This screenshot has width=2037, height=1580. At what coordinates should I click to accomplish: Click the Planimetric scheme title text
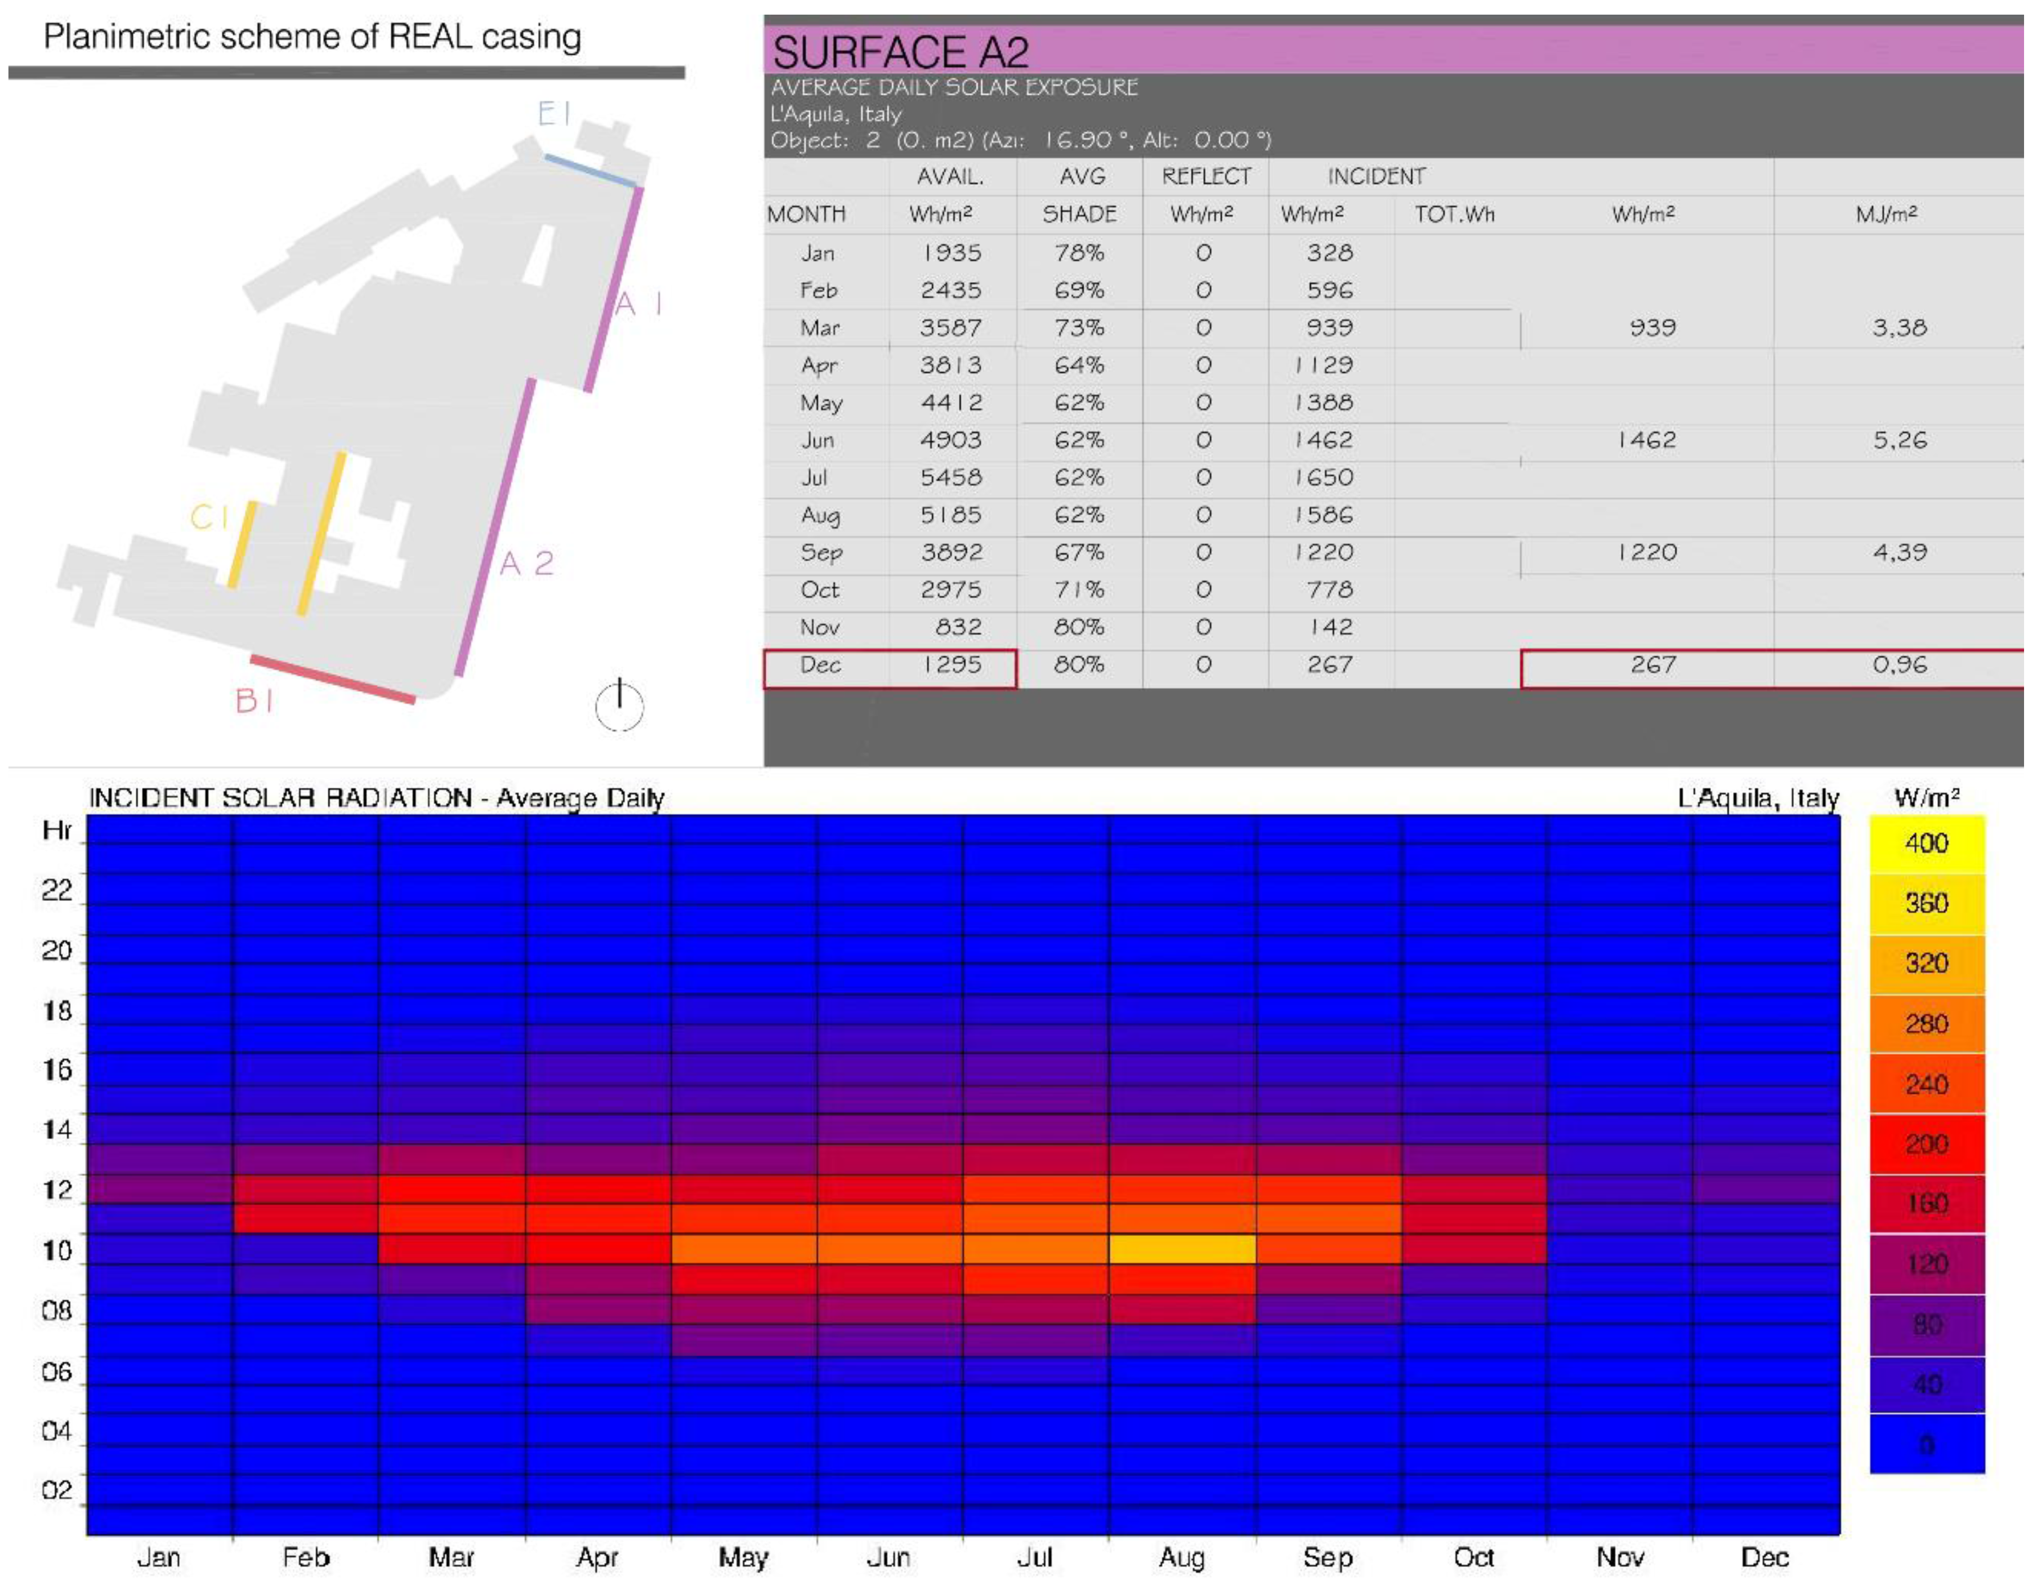pos(312,37)
